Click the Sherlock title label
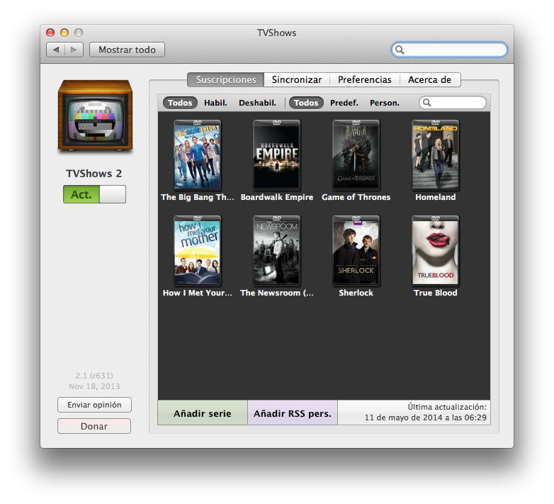This screenshot has width=554, height=504. point(356,293)
